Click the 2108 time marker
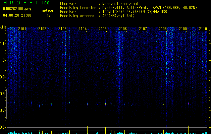Screen dimensions: 211x134 click(x=163, y=29)
